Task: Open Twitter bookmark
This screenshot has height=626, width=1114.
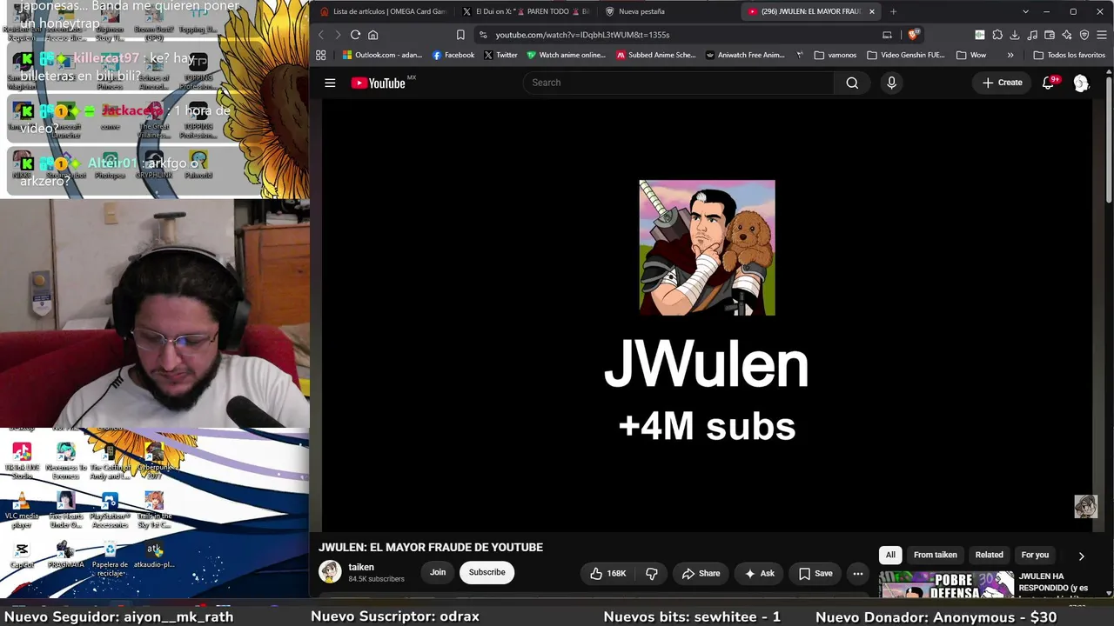Action: coord(500,55)
